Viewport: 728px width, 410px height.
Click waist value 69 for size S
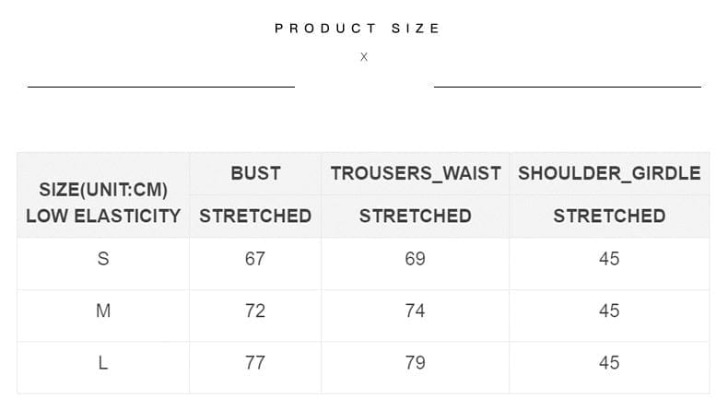point(416,259)
